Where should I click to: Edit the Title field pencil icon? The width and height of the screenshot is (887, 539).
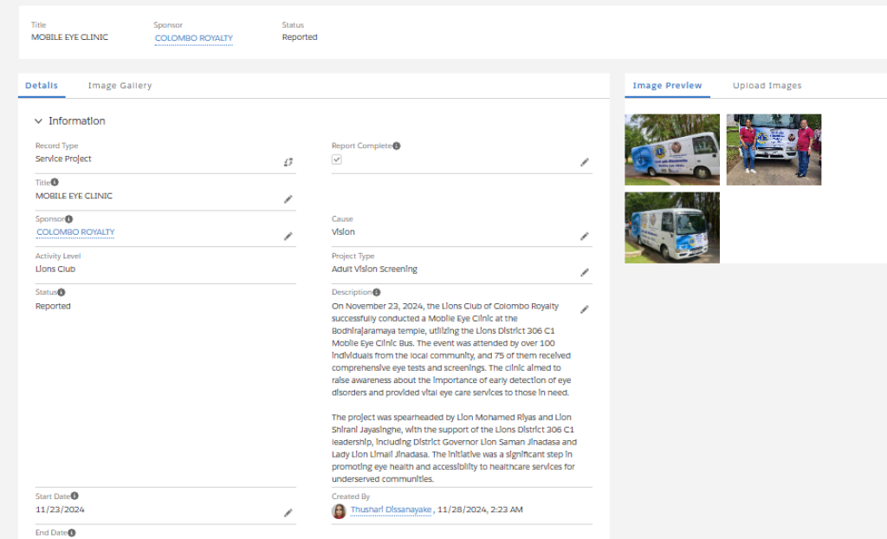point(288,199)
